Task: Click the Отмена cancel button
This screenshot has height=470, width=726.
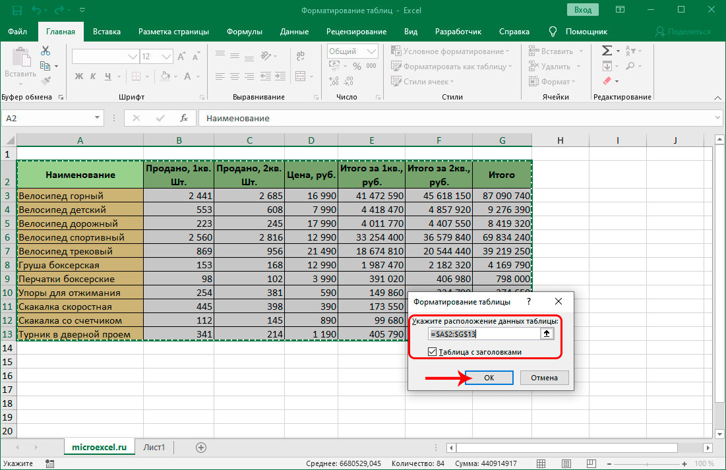Action: point(544,378)
